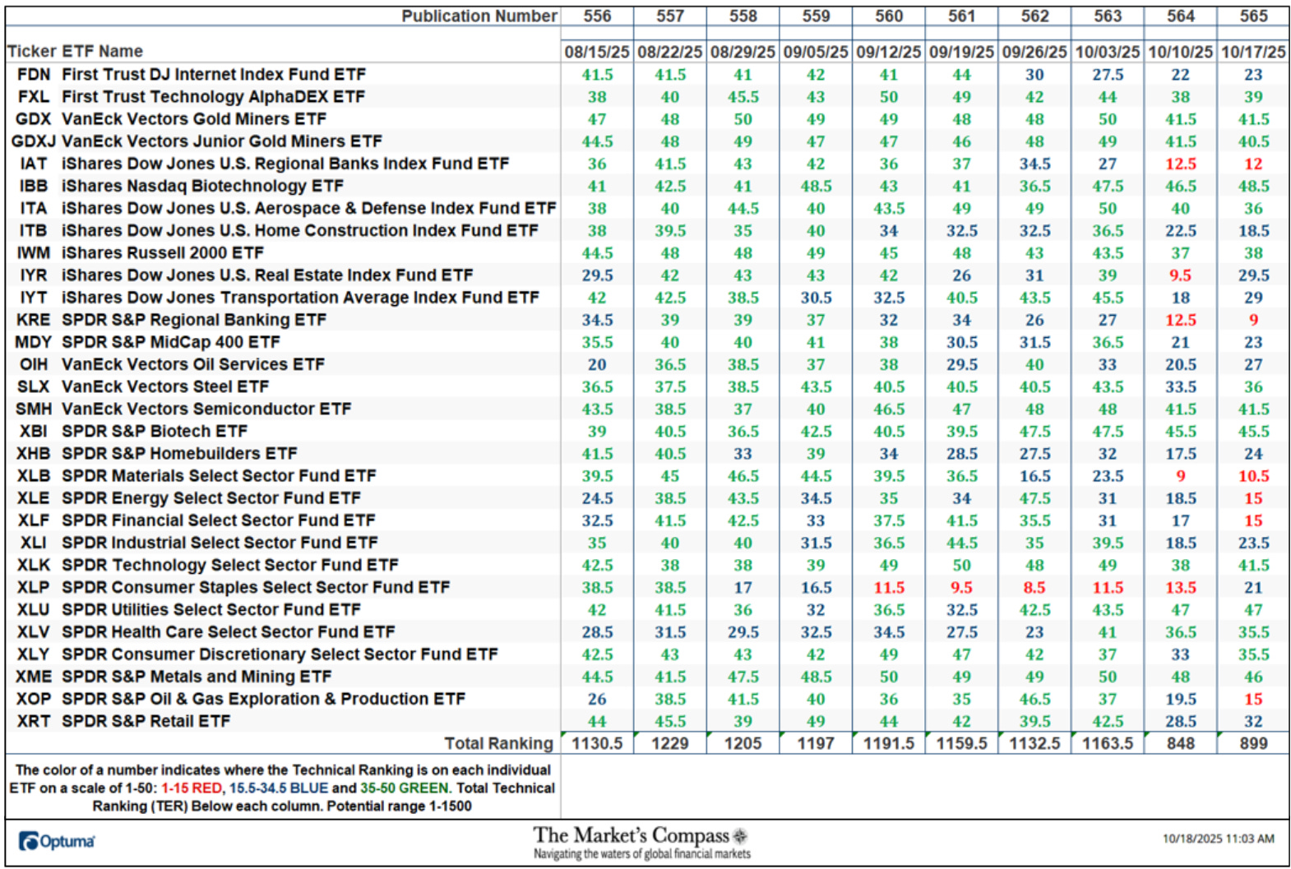Select the 12 value in IAT row
The width and height of the screenshot is (1291, 869).
1253,164
